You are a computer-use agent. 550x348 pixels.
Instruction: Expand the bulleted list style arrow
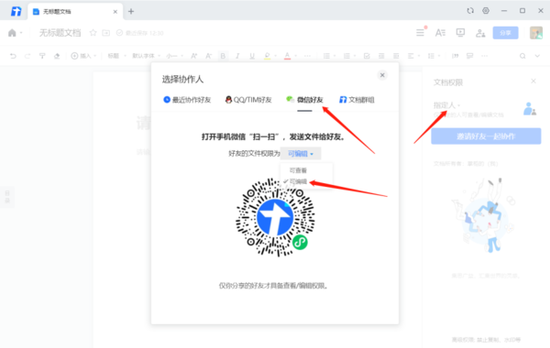[x=335, y=56]
